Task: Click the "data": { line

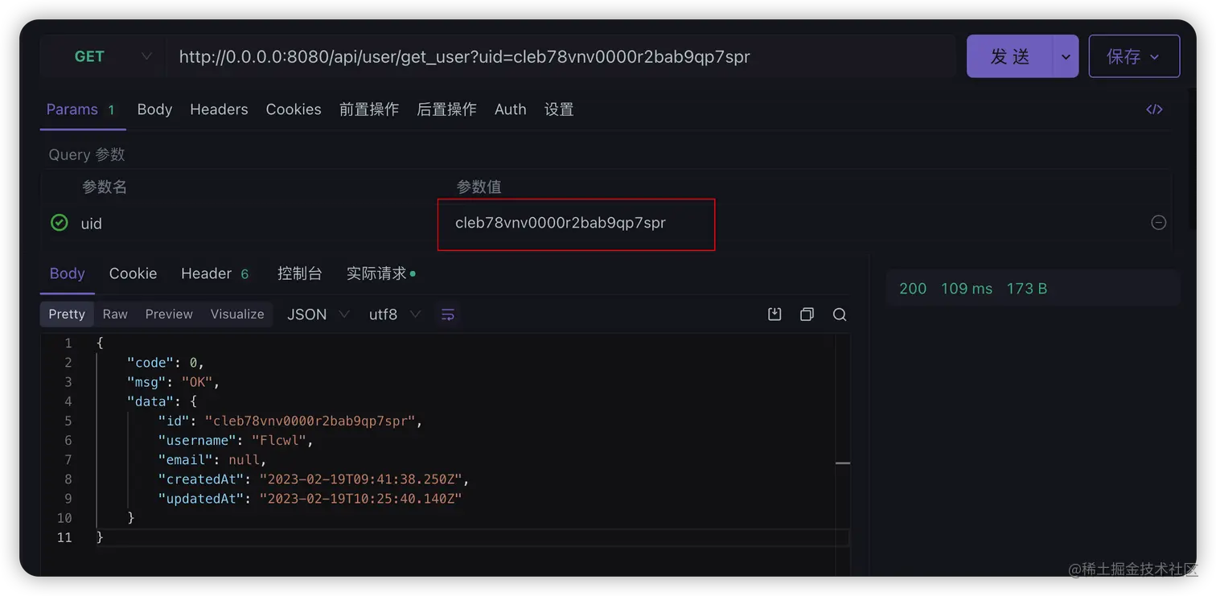Action: click(162, 401)
